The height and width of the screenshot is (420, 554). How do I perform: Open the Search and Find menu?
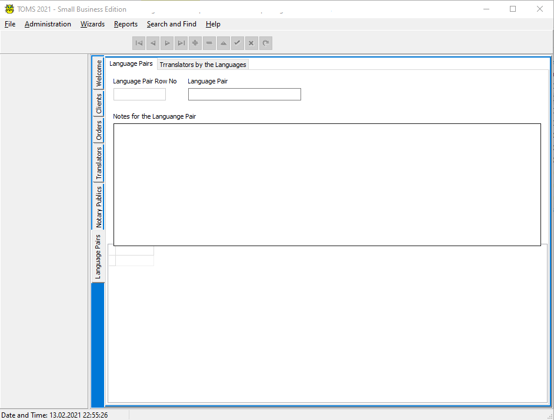click(x=171, y=24)
